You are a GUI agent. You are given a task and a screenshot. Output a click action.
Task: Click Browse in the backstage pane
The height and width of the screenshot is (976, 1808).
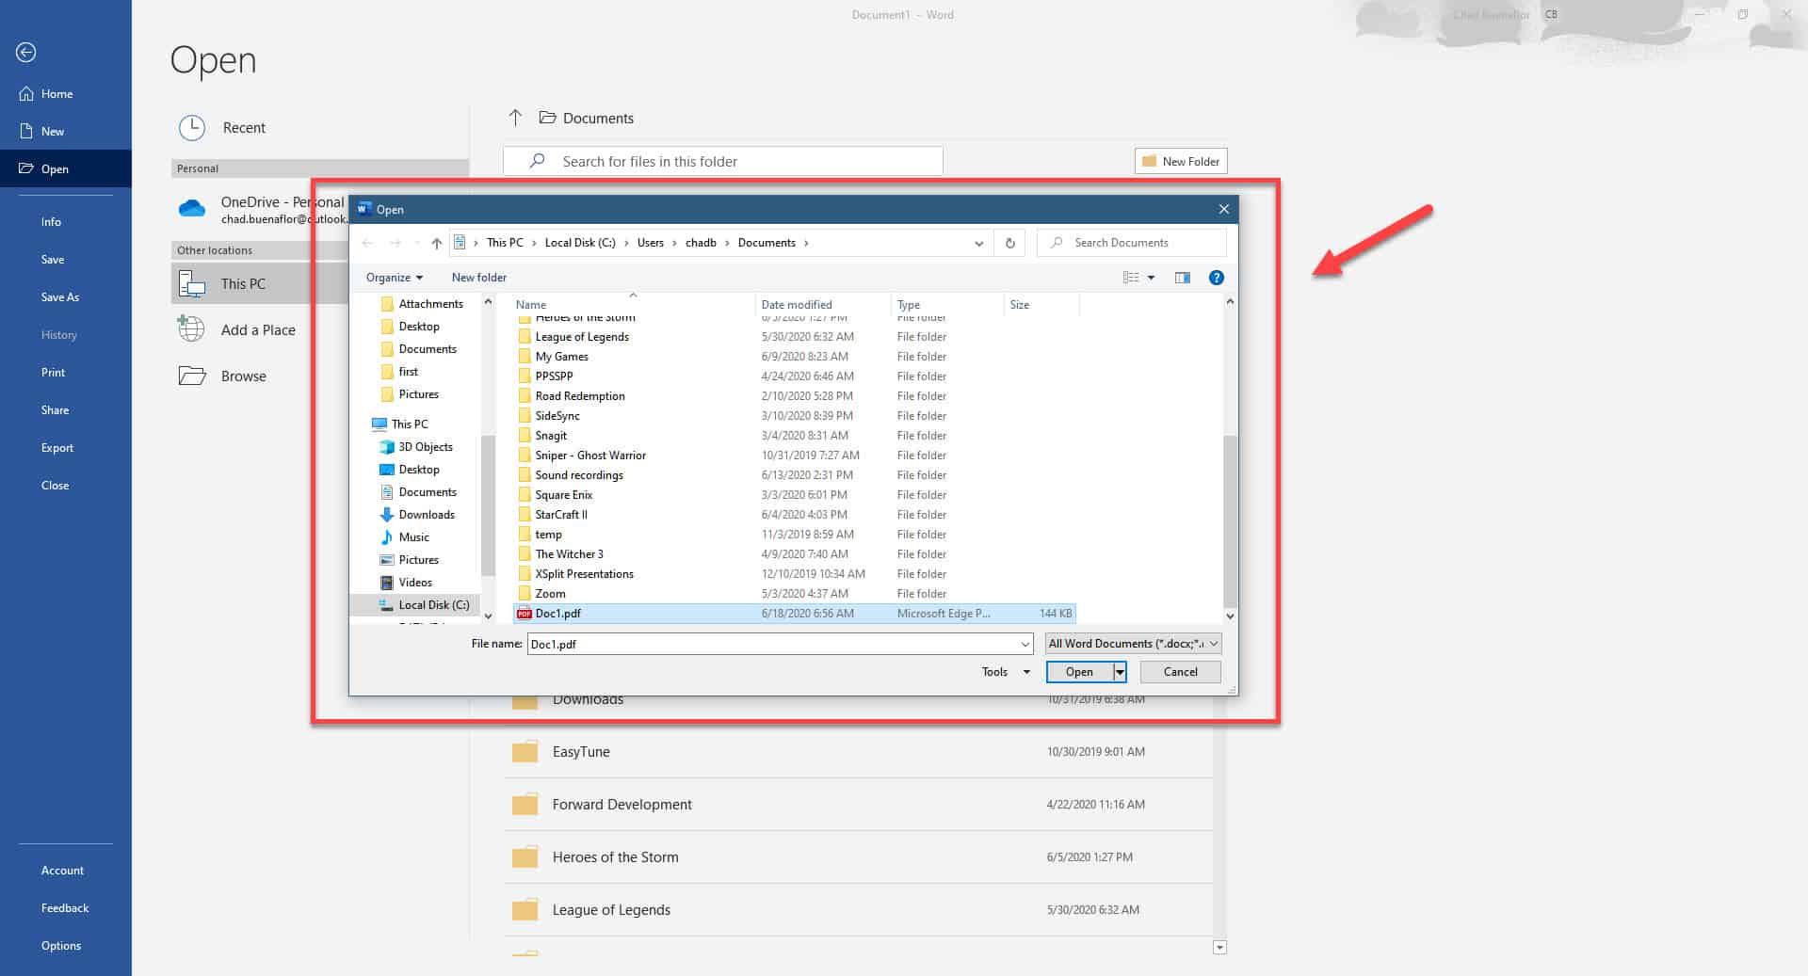click(x=243, y=376)
